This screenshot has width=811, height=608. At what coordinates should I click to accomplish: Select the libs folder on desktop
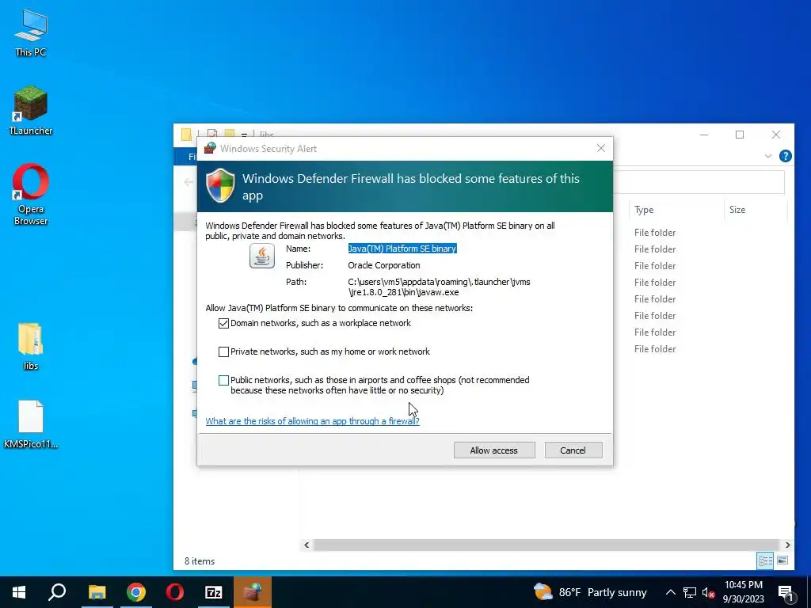click(31, 347)
